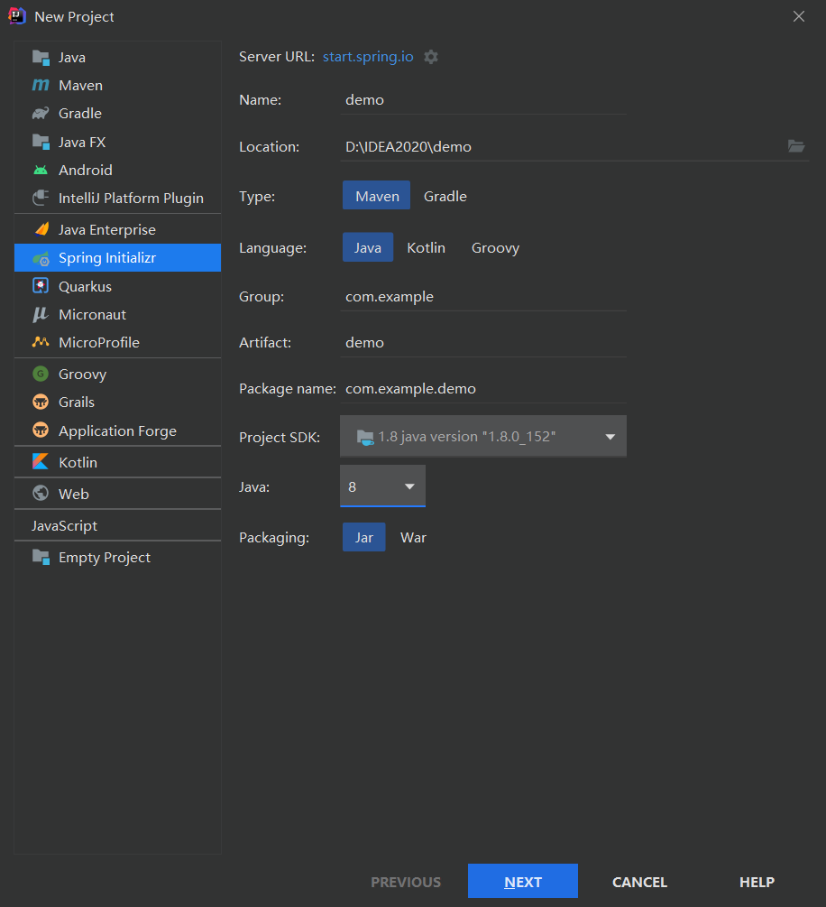Click the Cancel button

[x=639, y=882]
